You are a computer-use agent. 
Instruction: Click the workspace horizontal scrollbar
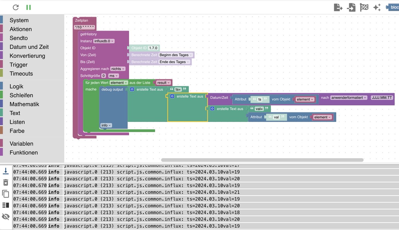pyautogui.click(x=262, y=160)
